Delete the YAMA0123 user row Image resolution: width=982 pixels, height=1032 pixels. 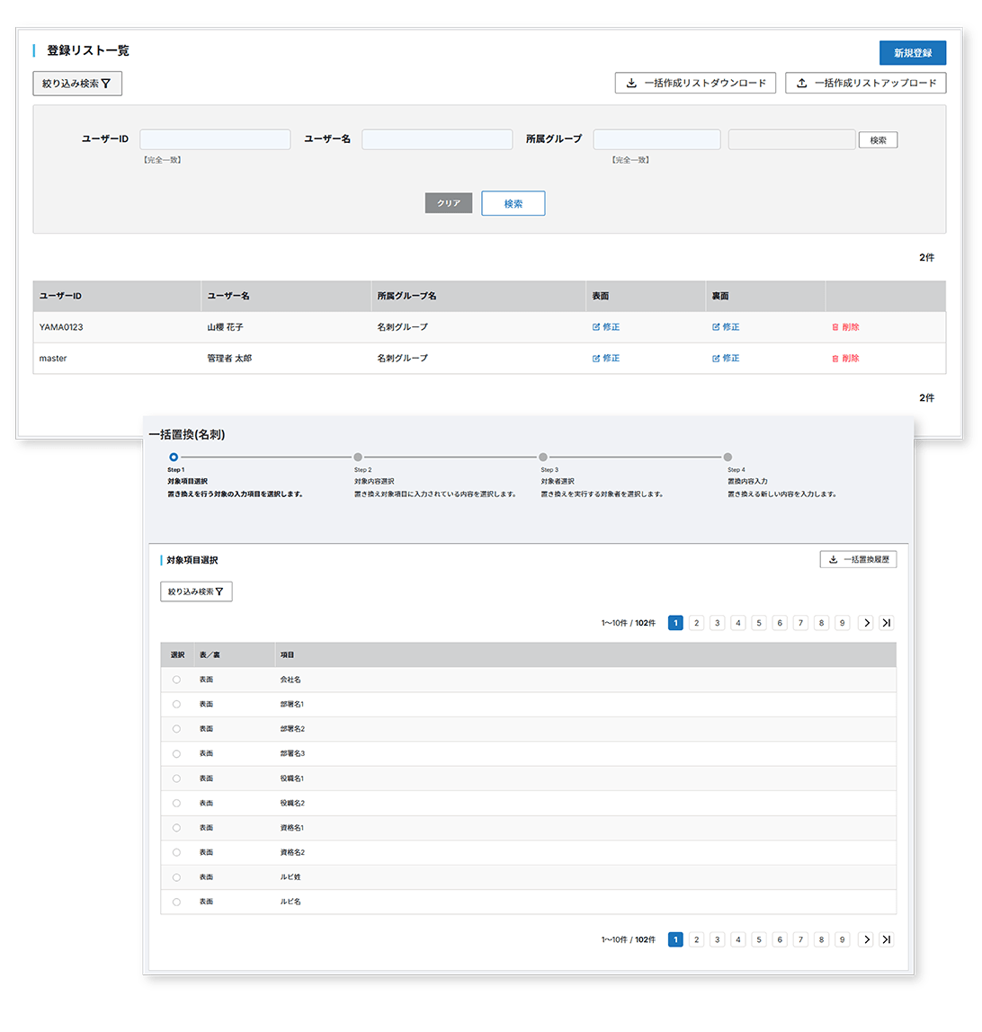point(845,327)
